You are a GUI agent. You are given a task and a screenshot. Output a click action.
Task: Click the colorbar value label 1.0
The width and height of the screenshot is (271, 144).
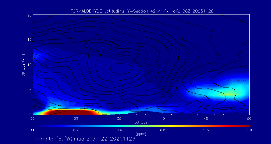tap(249, 130)
